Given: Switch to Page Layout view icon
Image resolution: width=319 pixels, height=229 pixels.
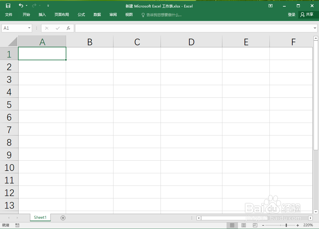Looking at the screenshot, I should pos(243,225).
